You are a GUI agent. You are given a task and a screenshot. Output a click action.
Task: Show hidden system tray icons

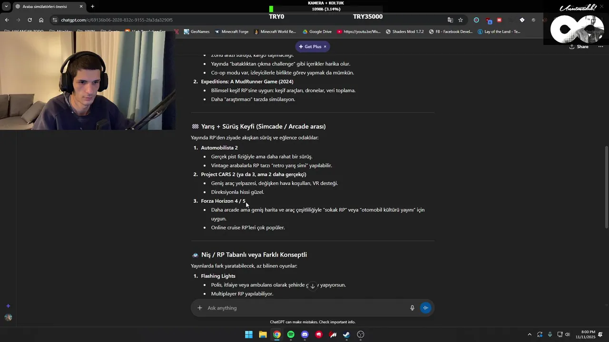click(530, 334)
